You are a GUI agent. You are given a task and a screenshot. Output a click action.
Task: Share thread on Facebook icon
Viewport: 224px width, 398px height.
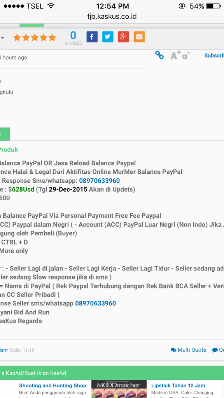click(x=92, y=37)
